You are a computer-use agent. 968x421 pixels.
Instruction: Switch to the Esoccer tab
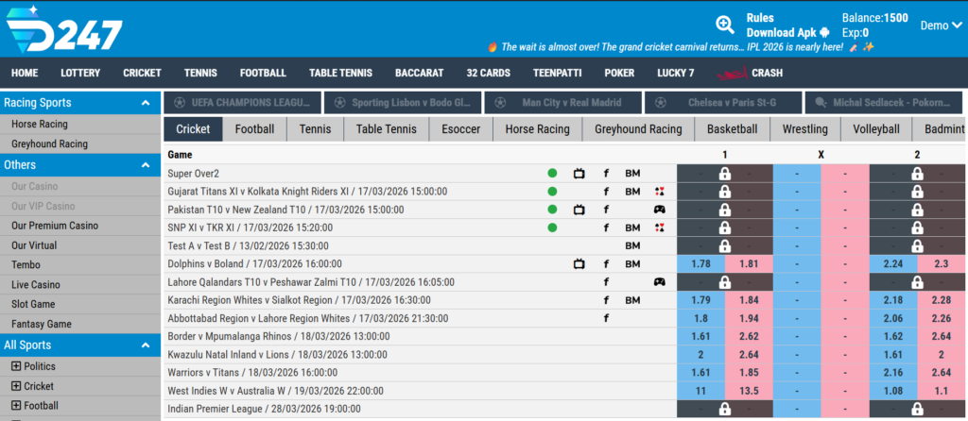tap(461, 129)
